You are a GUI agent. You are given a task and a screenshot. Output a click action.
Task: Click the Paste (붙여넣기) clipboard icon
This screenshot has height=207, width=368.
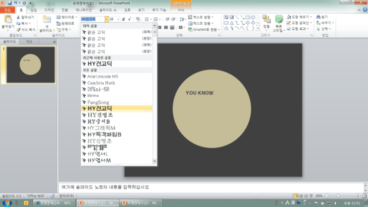(x=8, y=20)
